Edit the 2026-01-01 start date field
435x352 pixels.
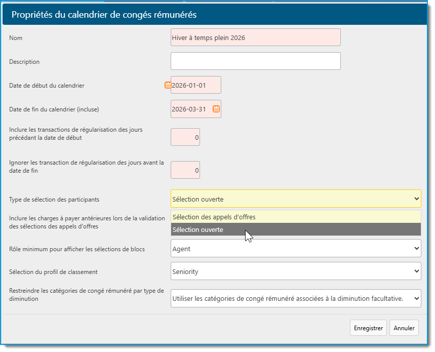click(x=196, y=85)
